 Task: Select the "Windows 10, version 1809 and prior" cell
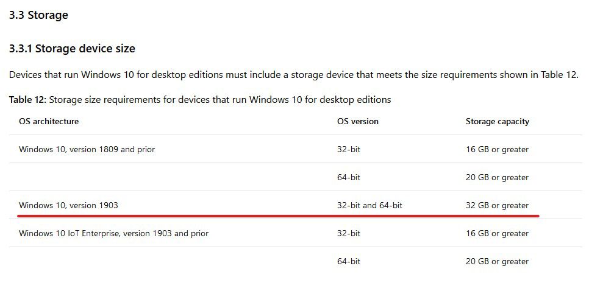pyautogui.click(x=87, y=149)
